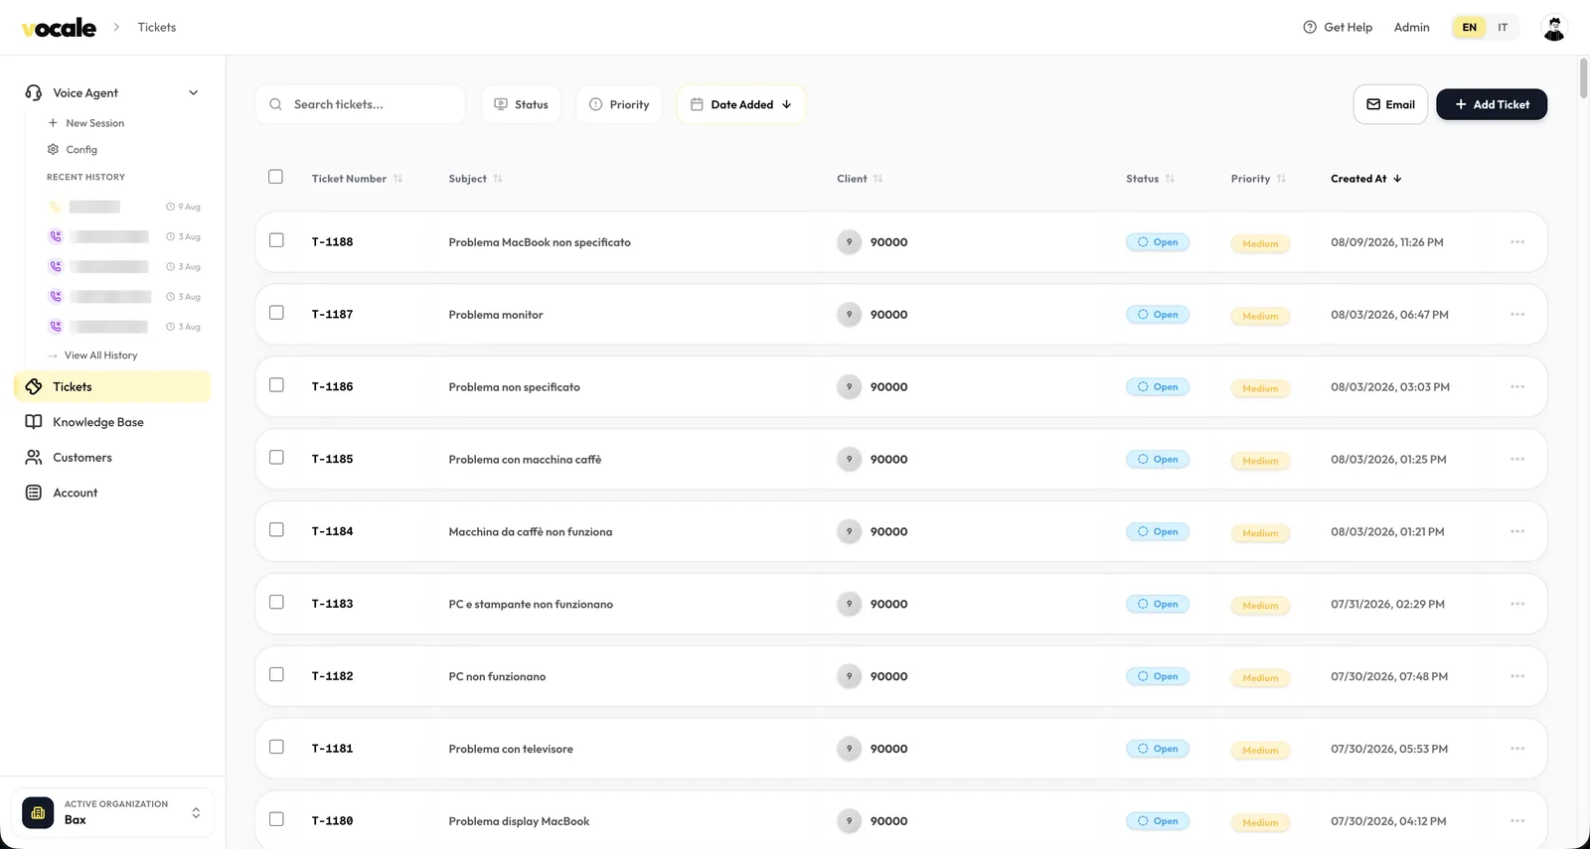
Task: Click the search magnifier icon
Action: (276, 104)
